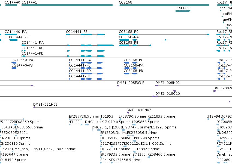This screenshot has width=232, height=164.
Task: Select the CG3168 gene label
Action: click(x=125, y=2)
